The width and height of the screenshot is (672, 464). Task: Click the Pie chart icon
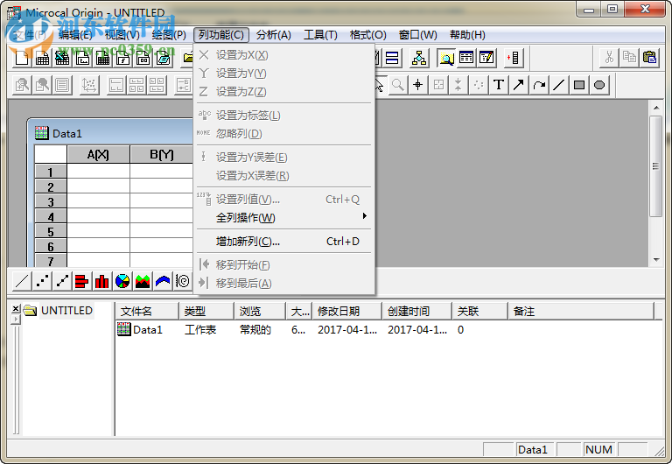(x=122, y=281)
